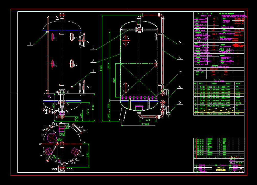The height and width of the screenshot is (185, 257).
Task: Click the M3 label in the plan view circle
Action: [55, 132]
